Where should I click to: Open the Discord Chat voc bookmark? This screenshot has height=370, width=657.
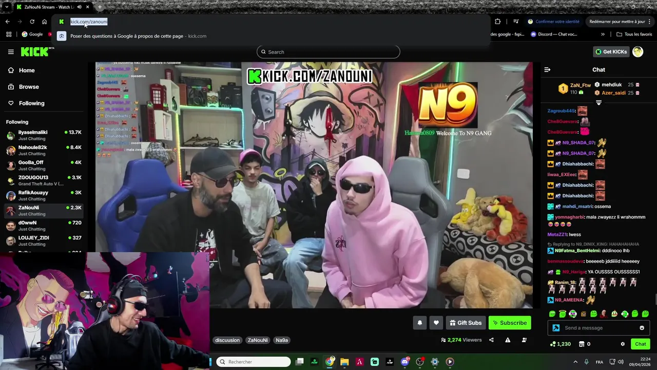[554, 34]
